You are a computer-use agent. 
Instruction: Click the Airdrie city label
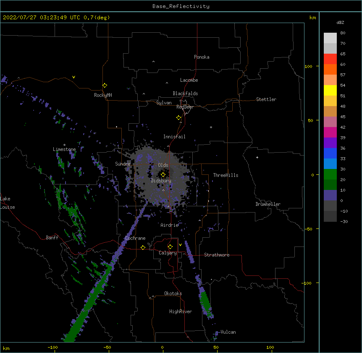(x=170, y=225)
